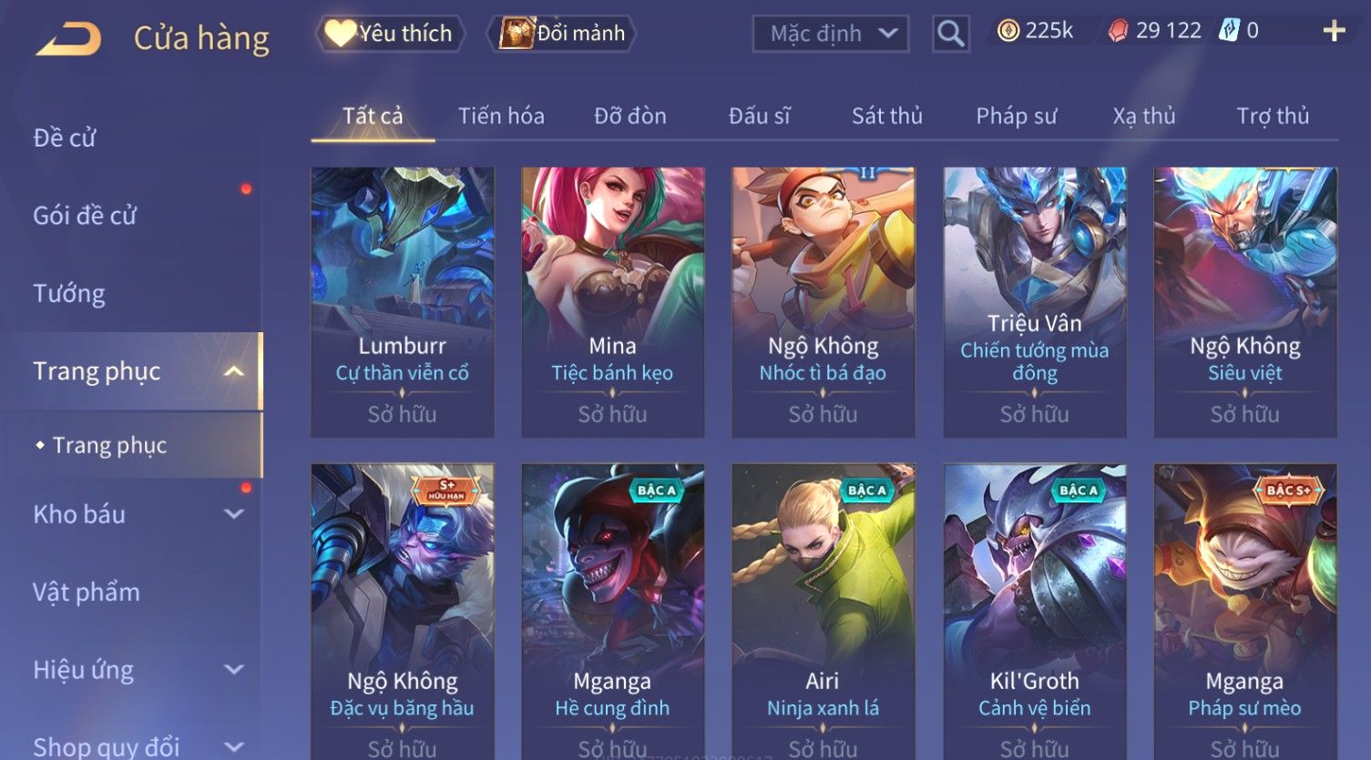Collapse the Trang phục section chevron
Screen dimensions: 1371x760
(234, 371)
